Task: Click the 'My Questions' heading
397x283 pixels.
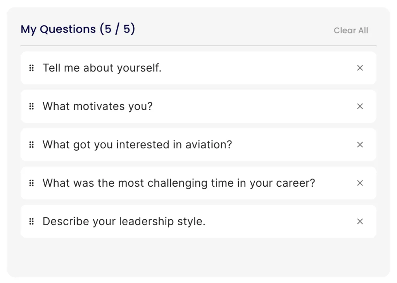Action: [58, 29]
